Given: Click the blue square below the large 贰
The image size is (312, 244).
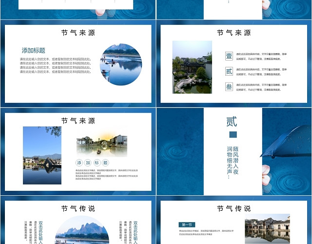Looking at the screenshot, I should 233,135.
